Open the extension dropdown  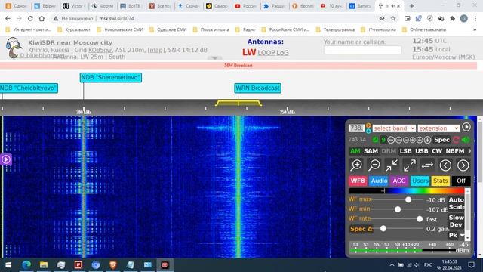[x=438, y=128]
